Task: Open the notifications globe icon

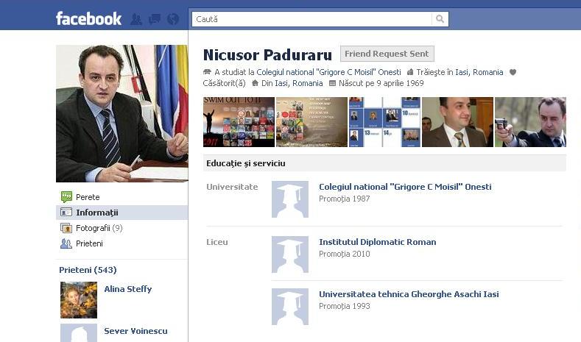Action: [x=173, y=19]
